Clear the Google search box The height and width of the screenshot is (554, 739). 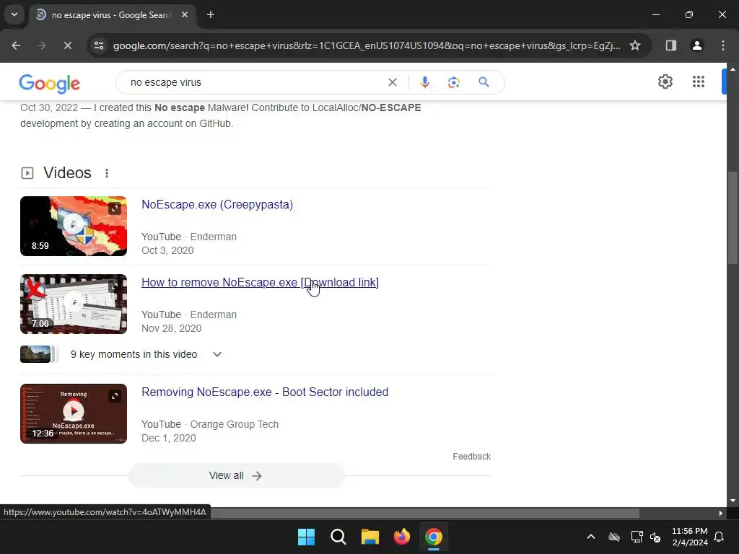[x=392, y=82]
